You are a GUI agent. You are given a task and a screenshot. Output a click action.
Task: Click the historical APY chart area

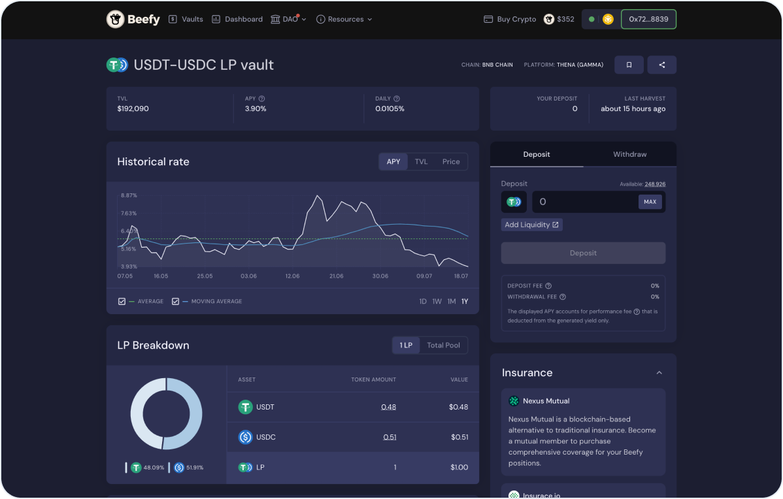(x=293, y=231)
